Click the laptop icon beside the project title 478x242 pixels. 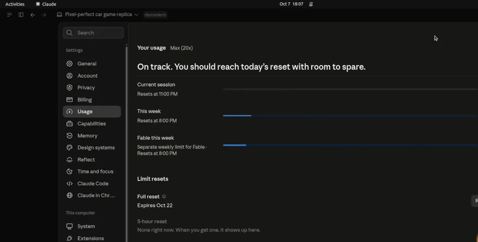[x=59, y=15]
